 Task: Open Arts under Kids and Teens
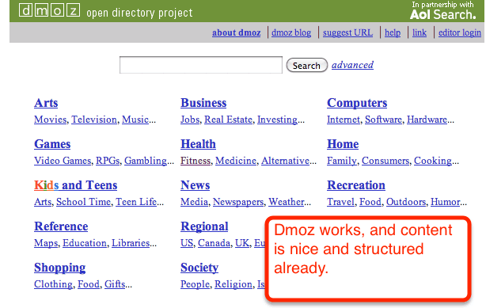[43, 202]
